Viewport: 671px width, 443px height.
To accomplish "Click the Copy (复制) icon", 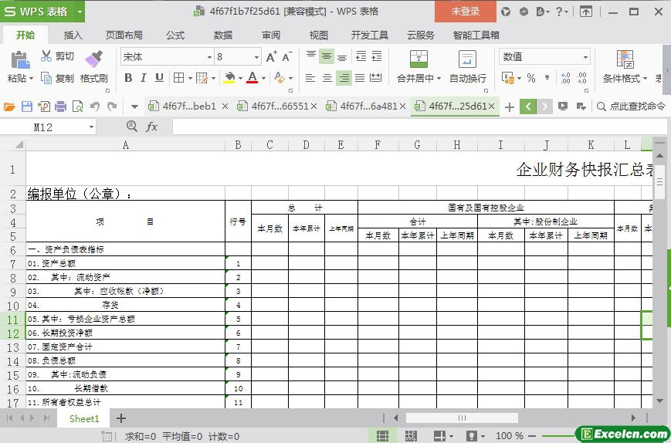I will pyautogui.click(x=46, y=78).
